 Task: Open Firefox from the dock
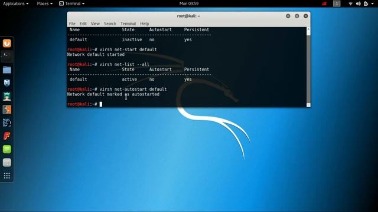pos(7,43)
